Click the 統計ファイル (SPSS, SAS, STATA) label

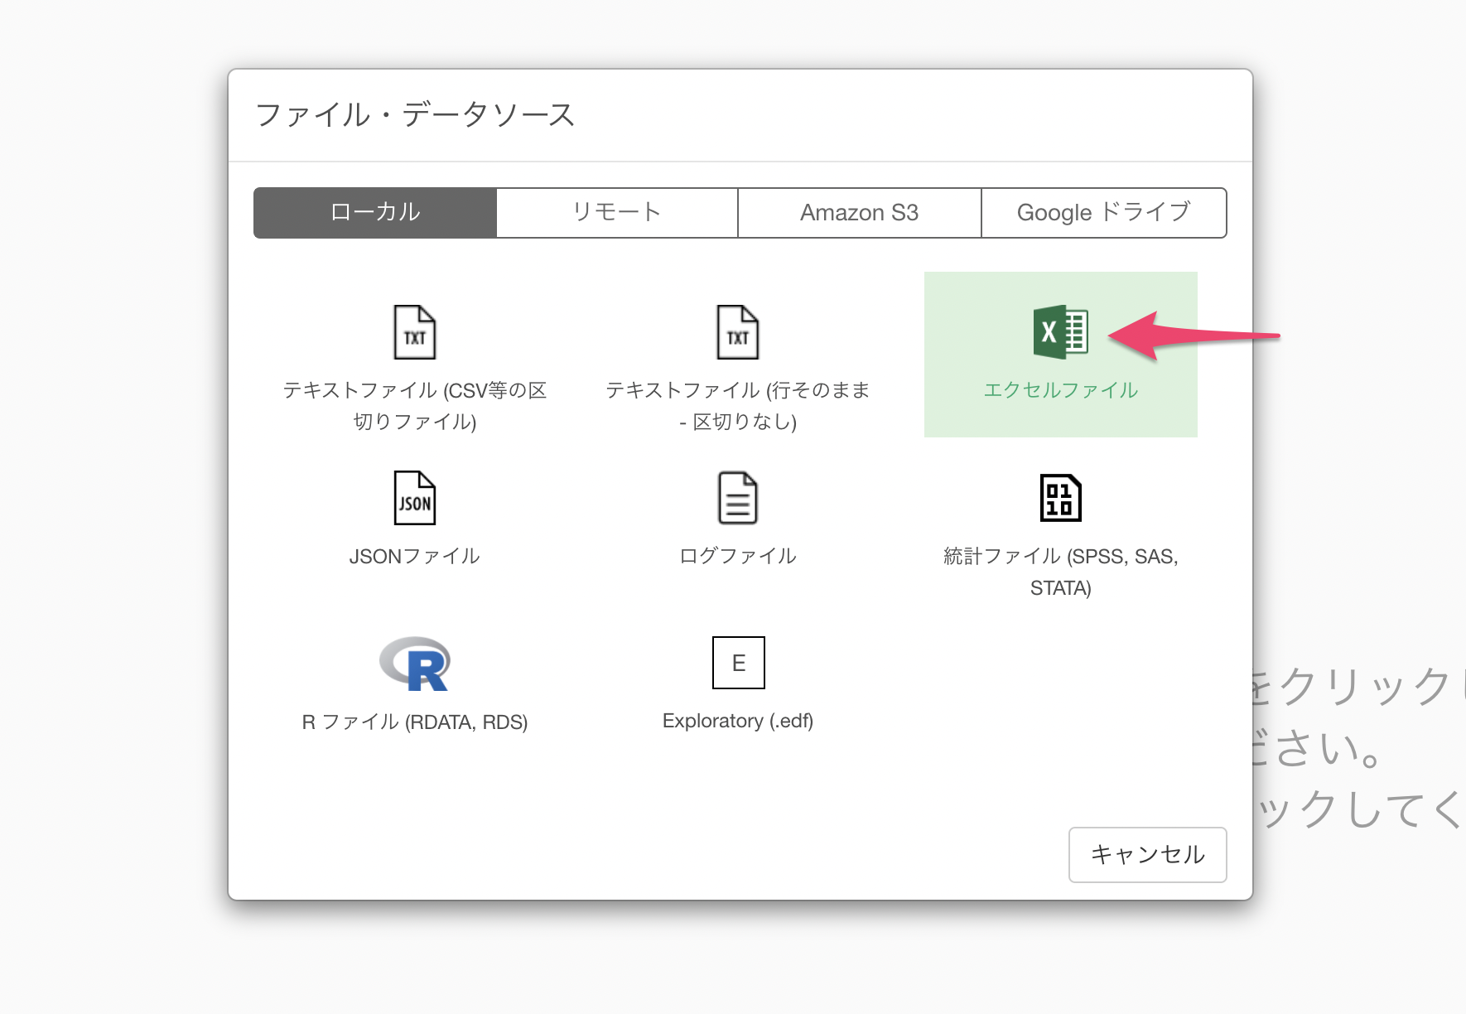1060,572
